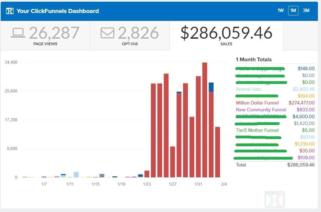Click the 1/23 x-axis date label

147,184
